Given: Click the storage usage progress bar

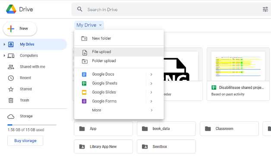Looking at the screenshot, I should click(32, 125).
